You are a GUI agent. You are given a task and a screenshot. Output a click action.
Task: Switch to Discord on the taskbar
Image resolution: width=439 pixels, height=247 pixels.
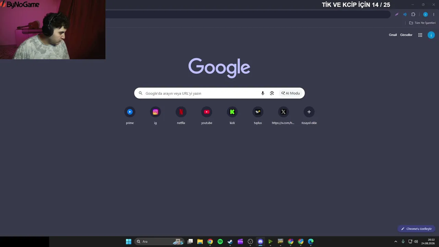click(x=260, y=242)
